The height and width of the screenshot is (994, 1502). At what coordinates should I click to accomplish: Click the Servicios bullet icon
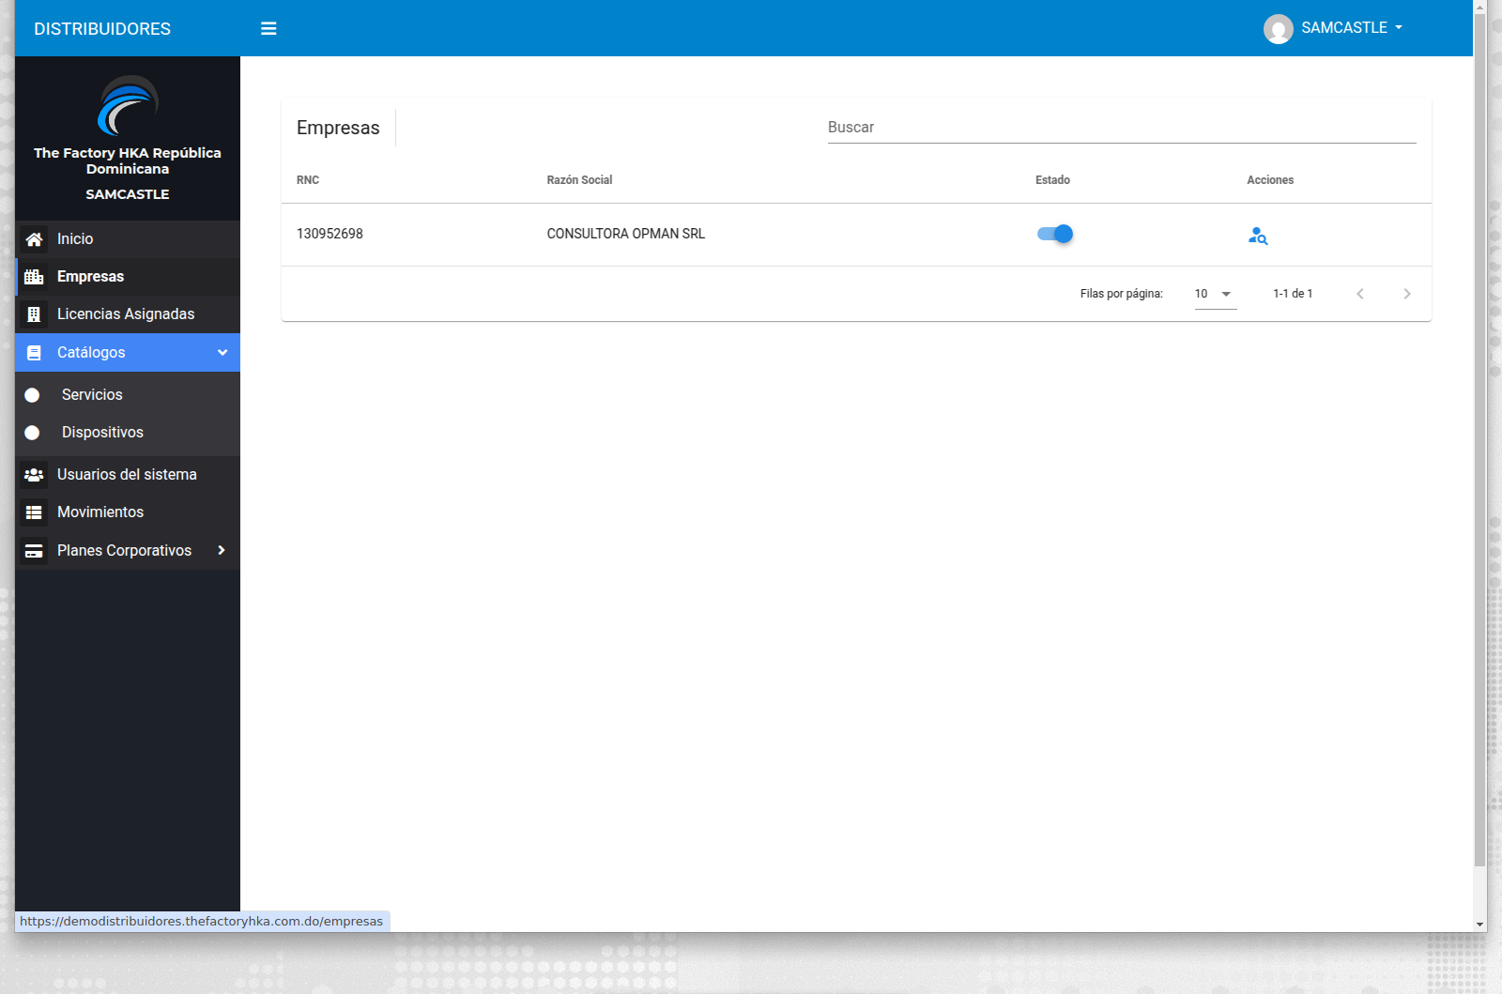coord(32,395)
